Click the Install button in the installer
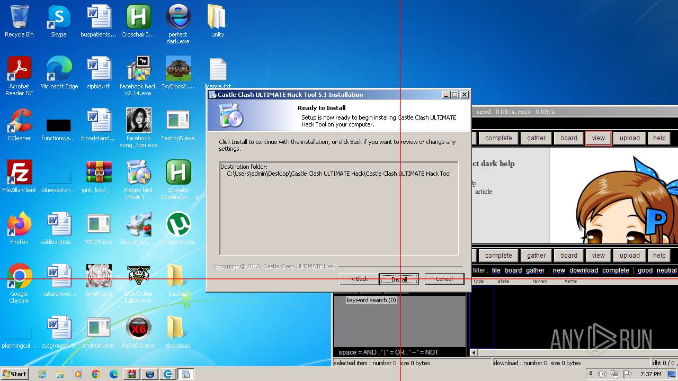The image size is (678, 381). point(399,279)
